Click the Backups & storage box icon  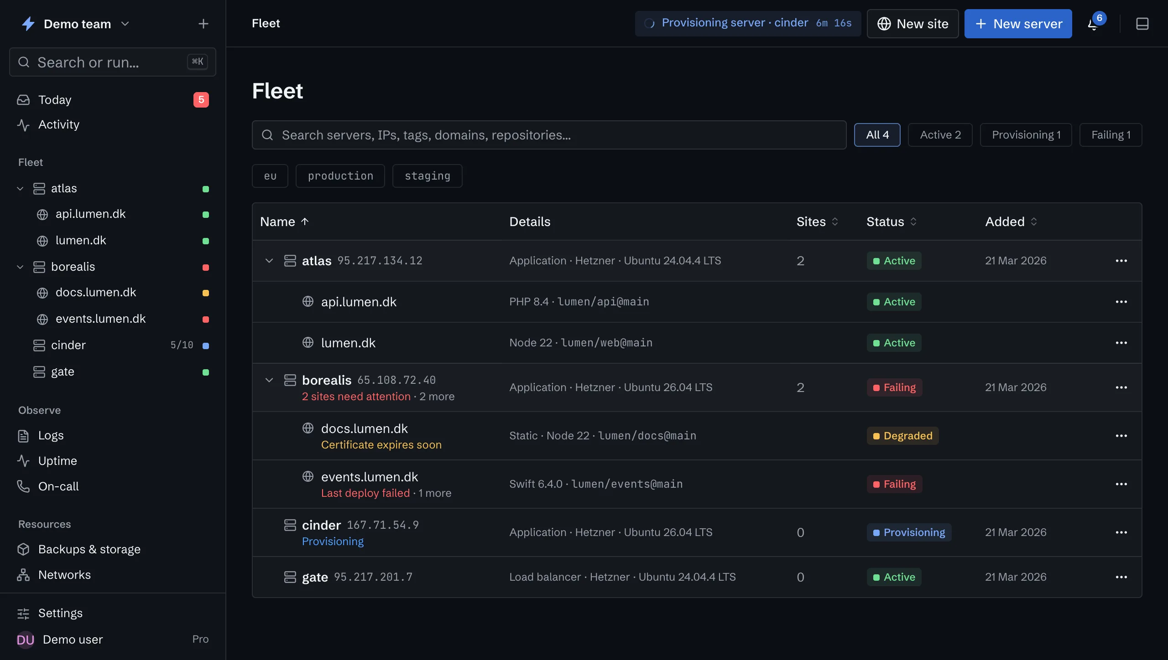(x=23, y=549)
